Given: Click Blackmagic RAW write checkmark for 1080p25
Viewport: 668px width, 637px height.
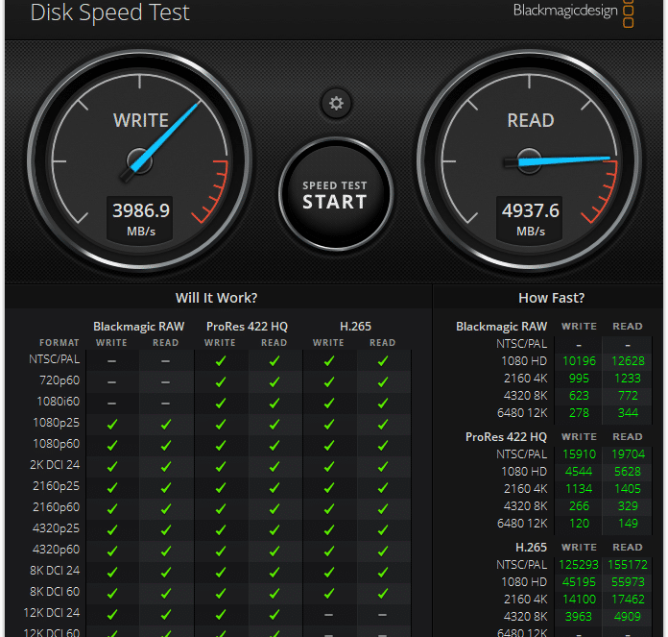Looking at the screenshot, I should click(112, 425).
